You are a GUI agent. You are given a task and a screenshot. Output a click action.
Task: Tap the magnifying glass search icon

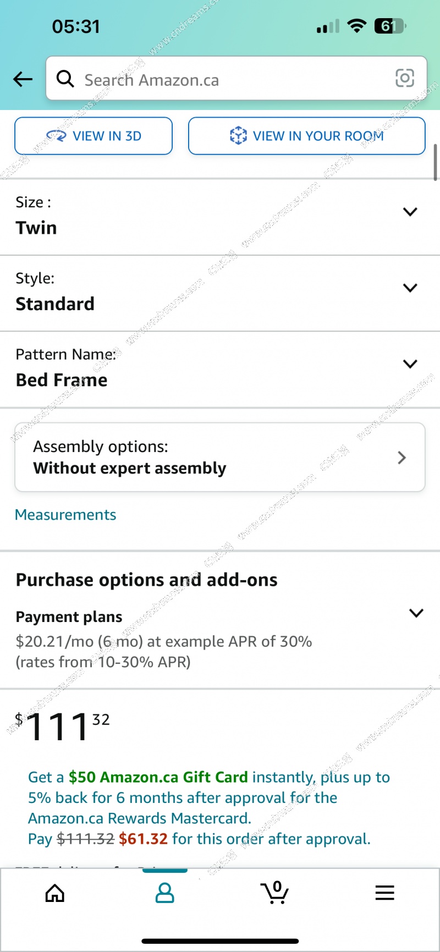(65, 79)
